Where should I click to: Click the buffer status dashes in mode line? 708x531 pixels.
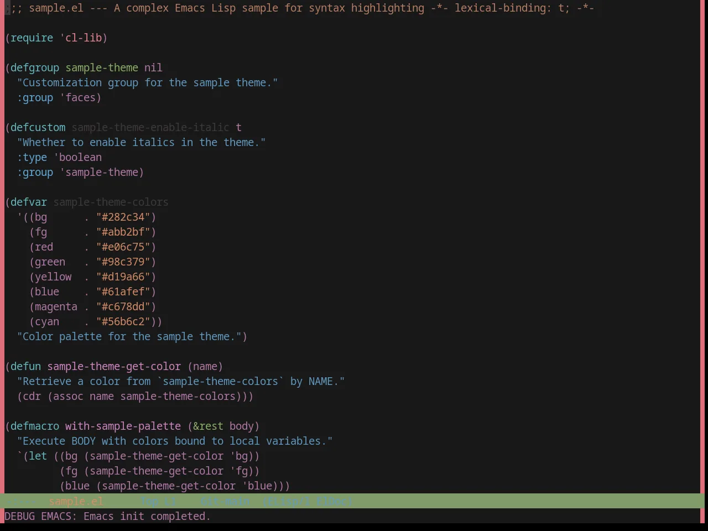20,501
